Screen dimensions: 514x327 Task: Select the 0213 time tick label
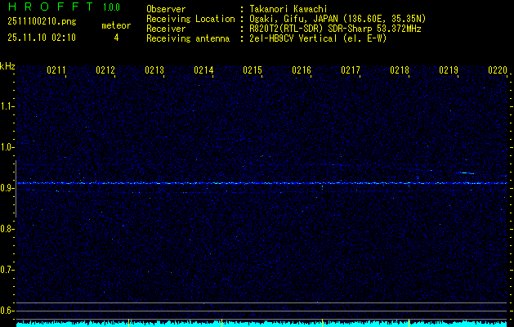tap(154, 71)
